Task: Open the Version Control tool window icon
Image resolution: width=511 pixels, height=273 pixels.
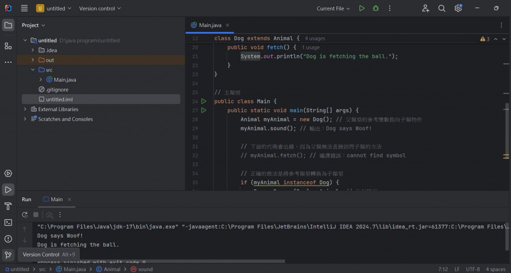Action: coord(8,255)
